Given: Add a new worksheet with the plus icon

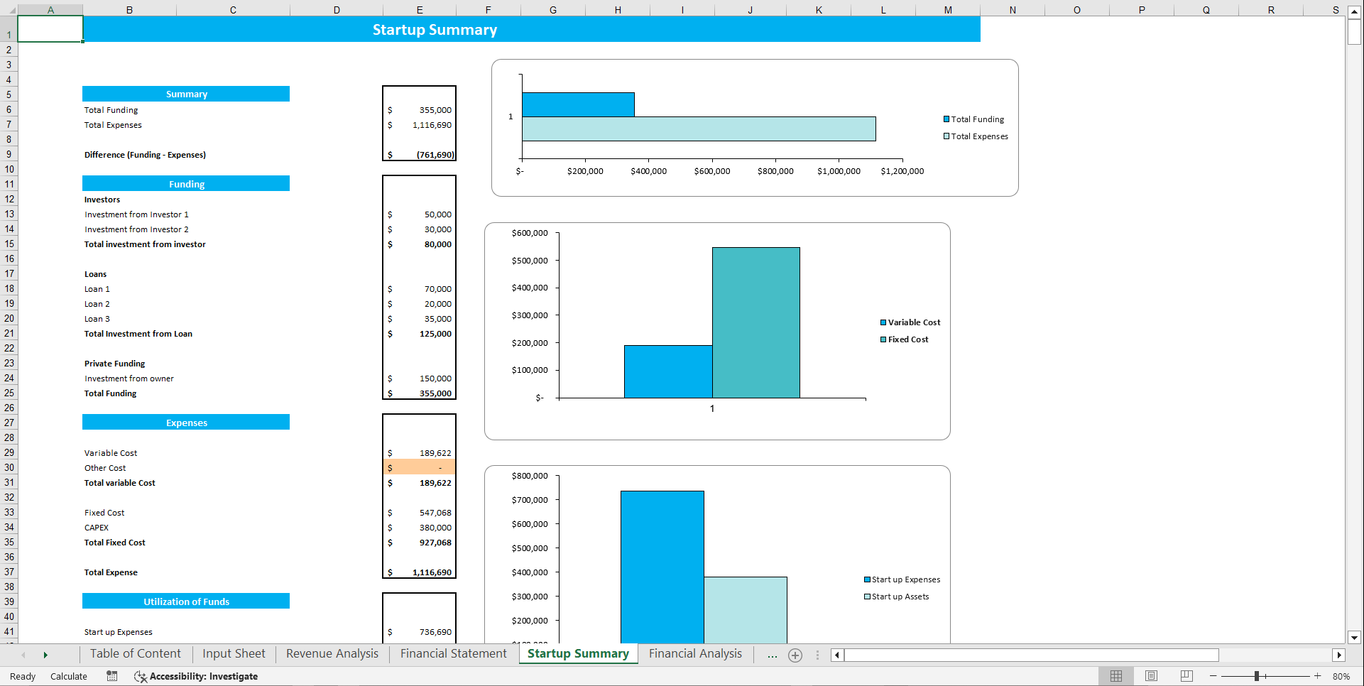Looking at the screenshot, I should coord(795,655).
